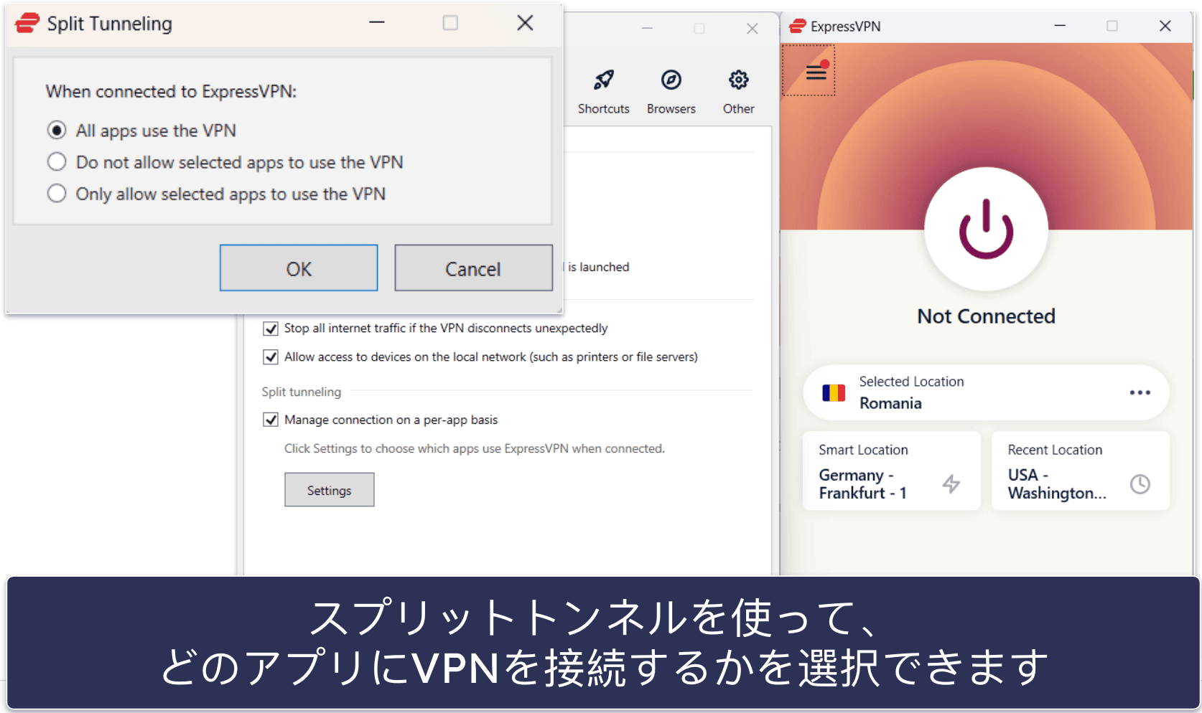
Task: Click the Romania flag icon
Action: point(834,392)
